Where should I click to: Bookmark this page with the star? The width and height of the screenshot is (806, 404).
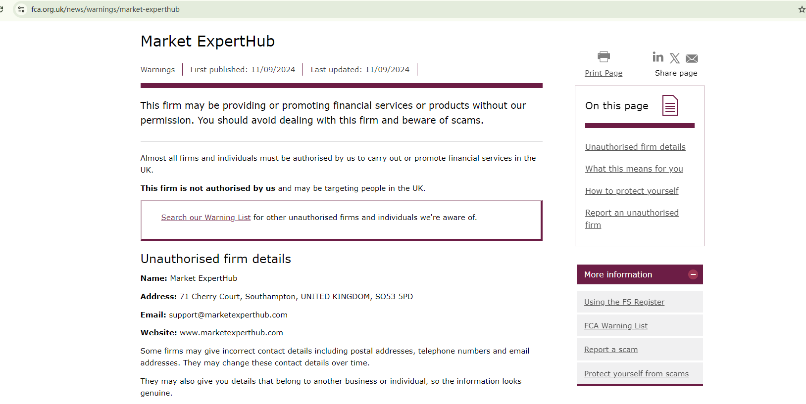[802, 9]
